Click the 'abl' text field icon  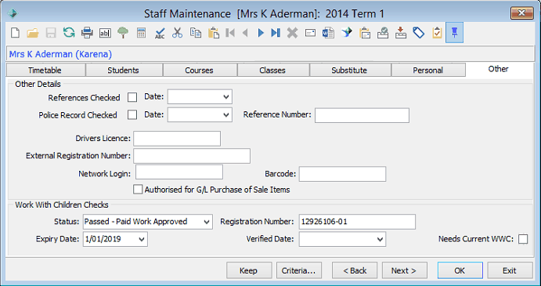pos(105,33)
